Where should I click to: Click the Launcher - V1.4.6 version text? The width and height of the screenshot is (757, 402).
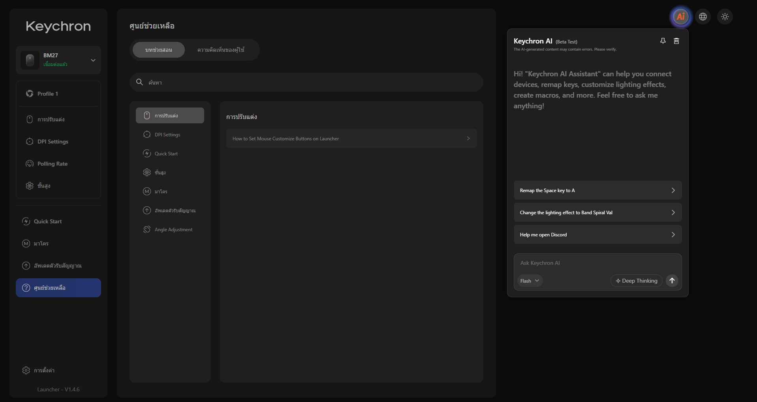(x=58, y=389)
